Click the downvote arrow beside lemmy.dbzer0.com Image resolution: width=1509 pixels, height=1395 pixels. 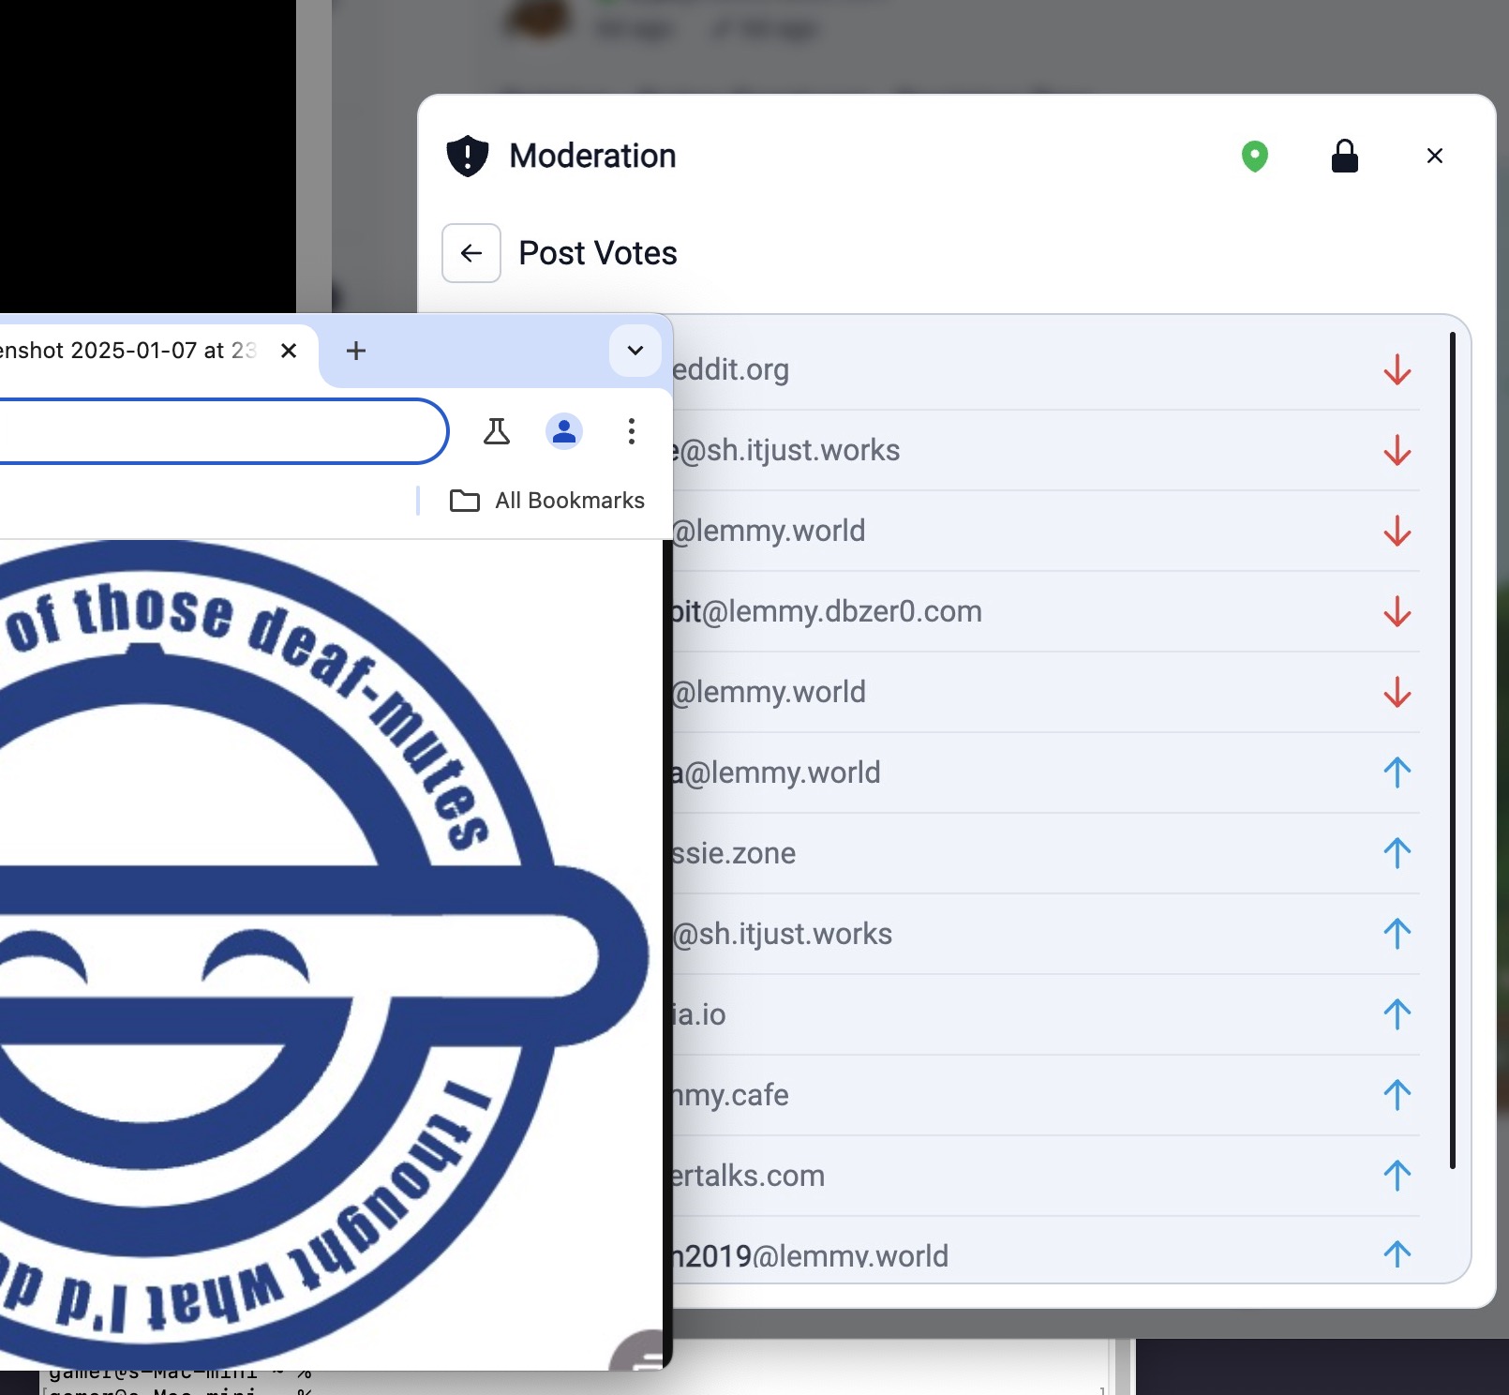(1397, 611)
